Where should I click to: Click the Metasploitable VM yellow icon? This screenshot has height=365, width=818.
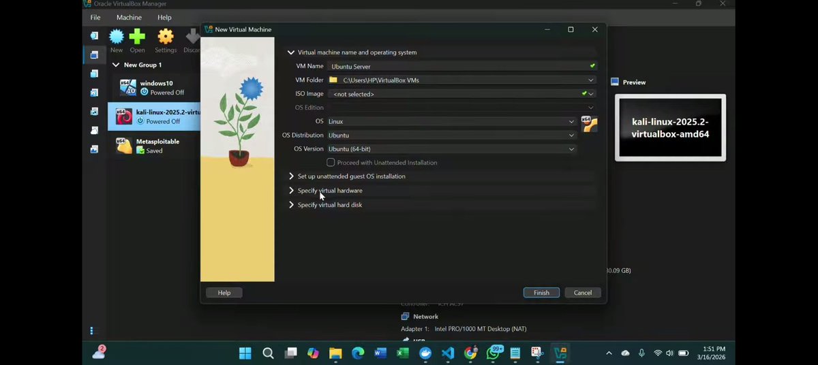[x=123, y=146]
